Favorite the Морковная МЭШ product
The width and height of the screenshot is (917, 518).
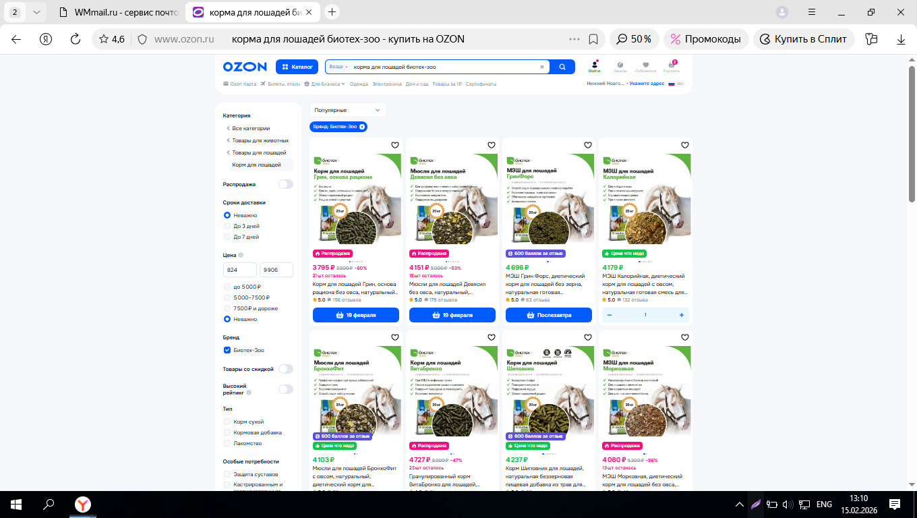click(684, 337)
